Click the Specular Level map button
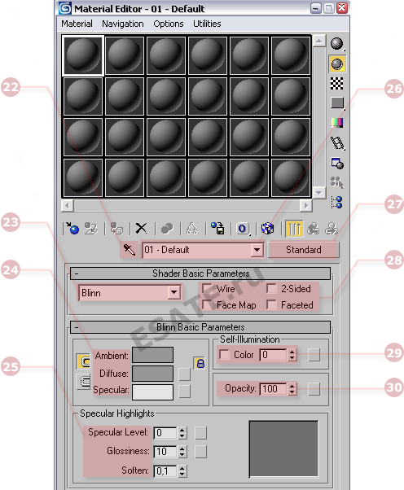The width and height of the screenshot is (404, 490). point(200,433)
